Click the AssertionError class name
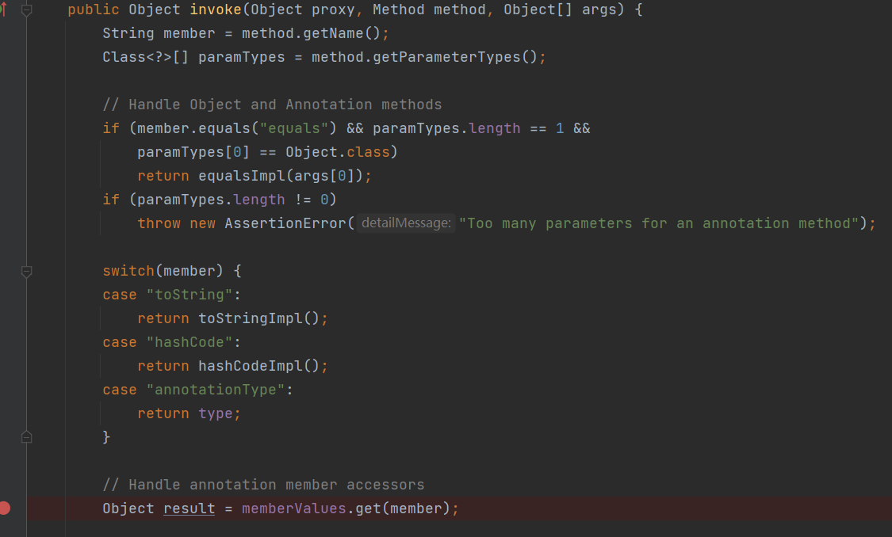The height and width of the screenshot is (537, 892). point(285,223)
